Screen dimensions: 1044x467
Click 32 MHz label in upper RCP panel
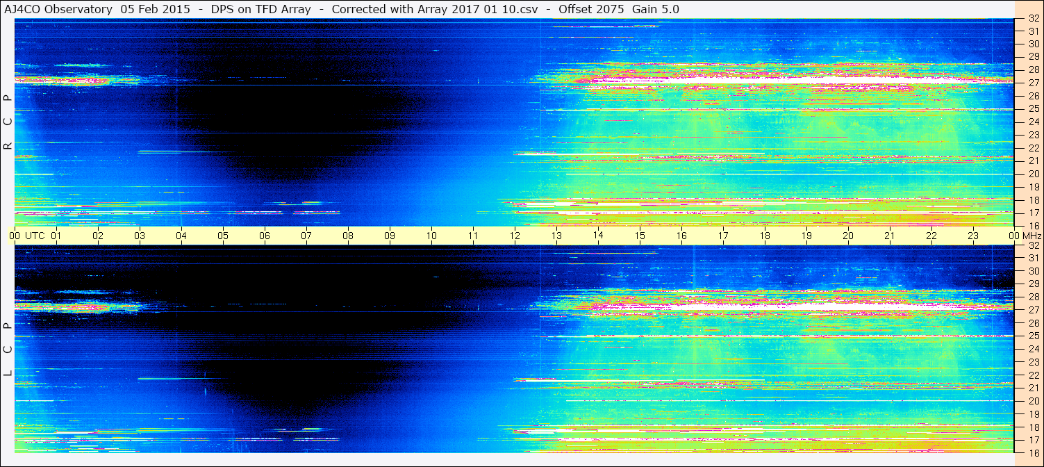1033,19
